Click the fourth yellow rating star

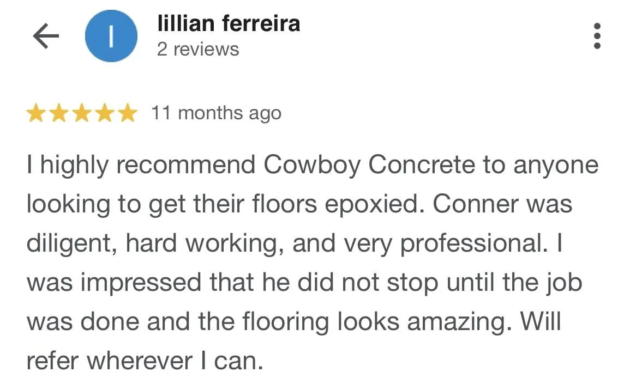104,113
